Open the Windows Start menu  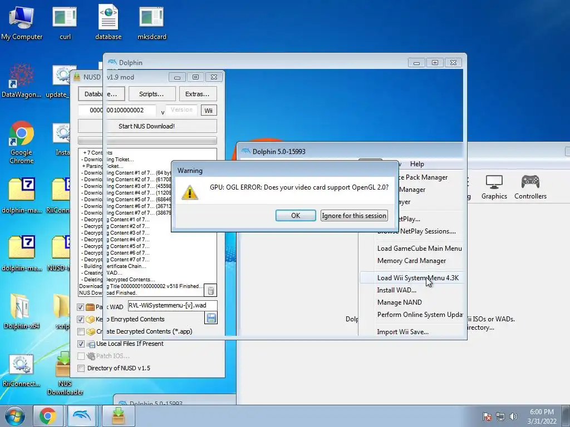click(14, 416)
